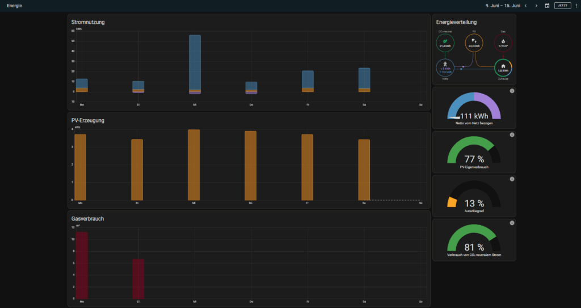Click the date range 9. Juni – 15. Juni
Viewport: 581px width, 308px height.
pyautogui.click(x=503, y=6)
